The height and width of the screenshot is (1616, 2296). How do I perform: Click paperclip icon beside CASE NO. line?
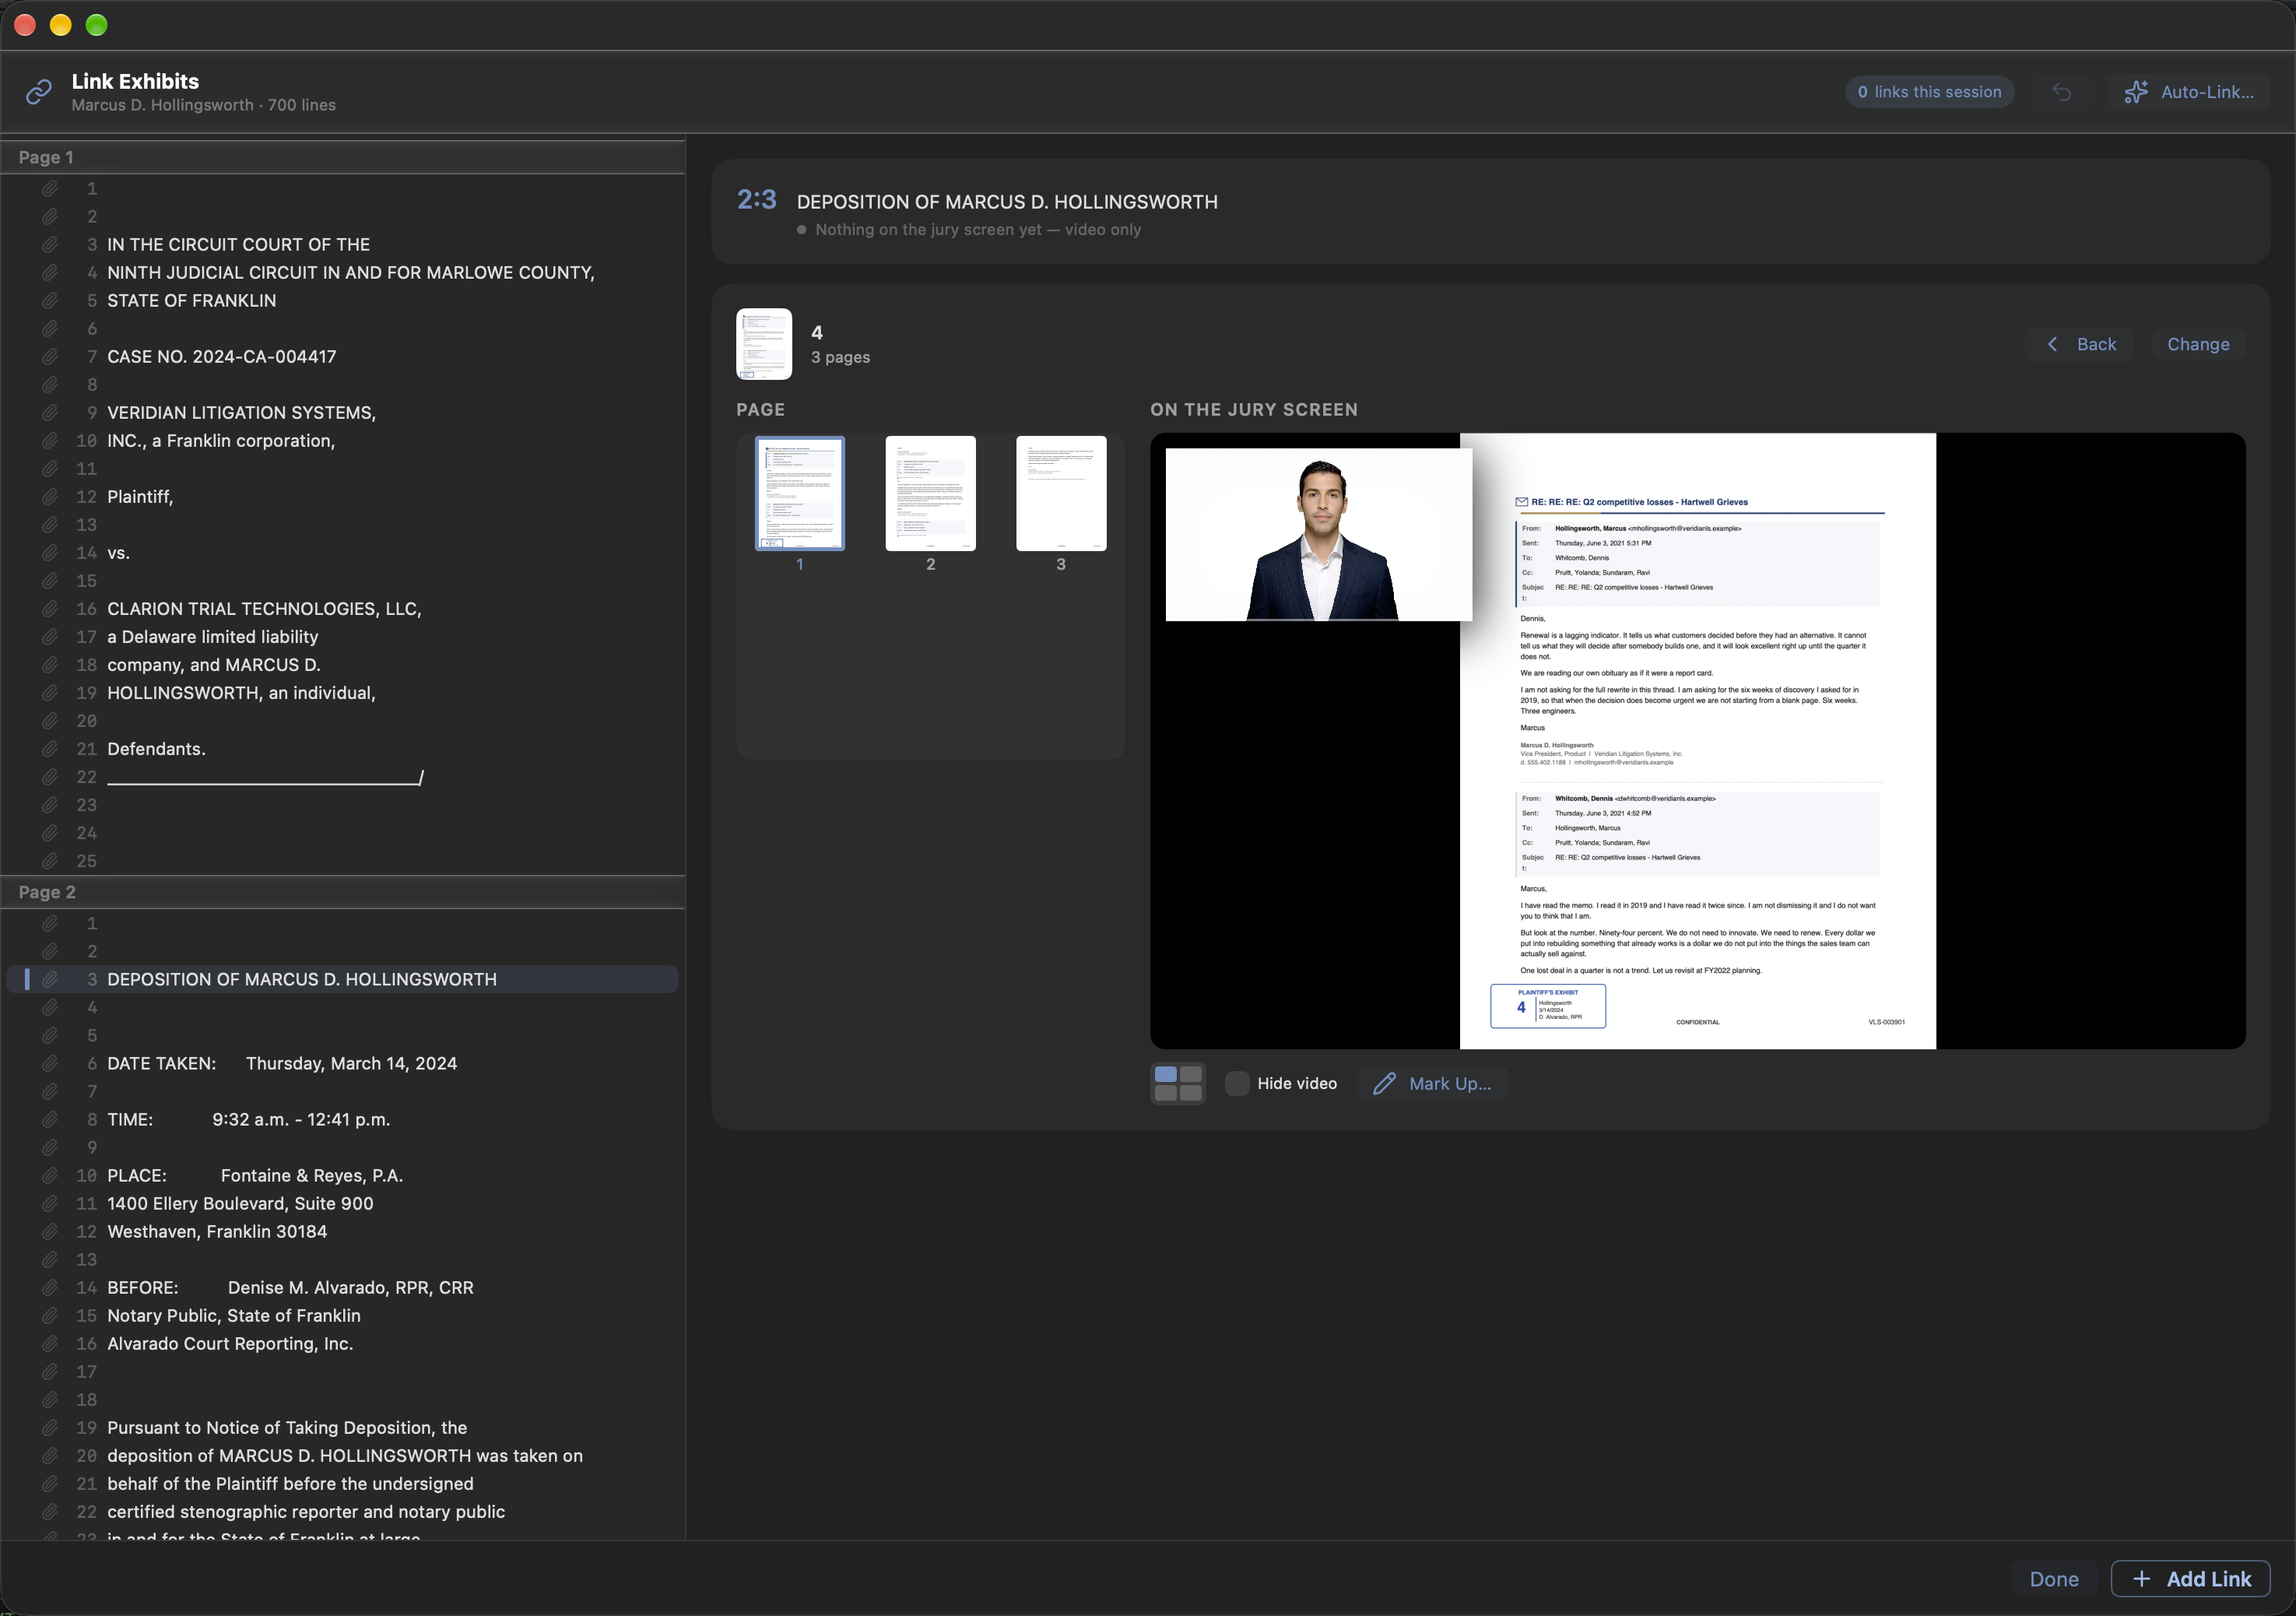point(50,357)
